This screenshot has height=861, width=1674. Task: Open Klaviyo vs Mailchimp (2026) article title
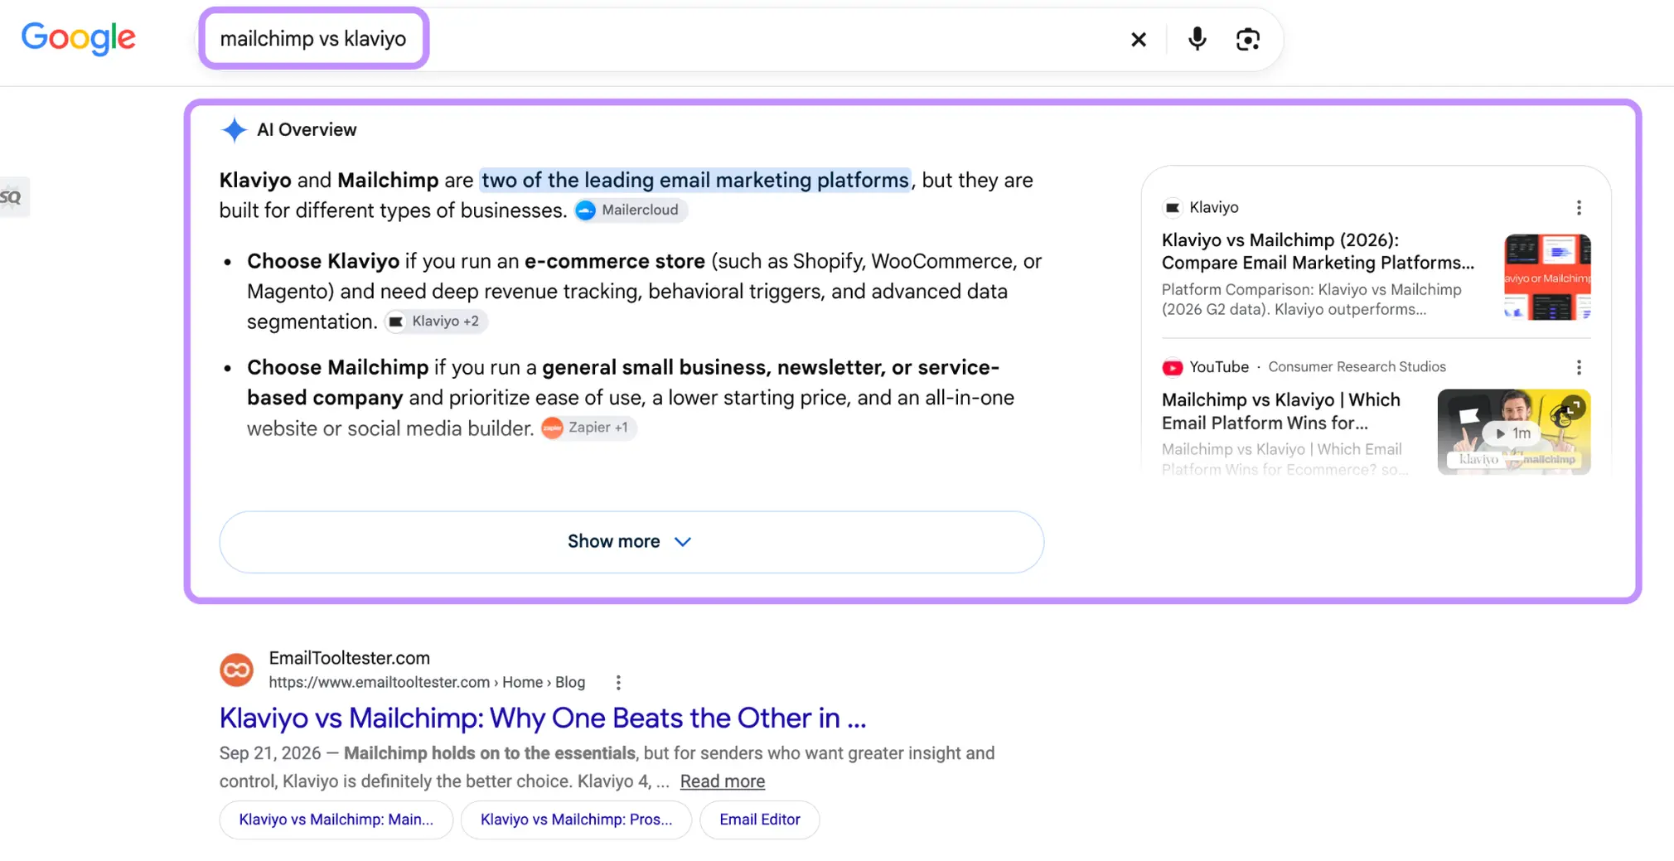tap(1318, 251)
